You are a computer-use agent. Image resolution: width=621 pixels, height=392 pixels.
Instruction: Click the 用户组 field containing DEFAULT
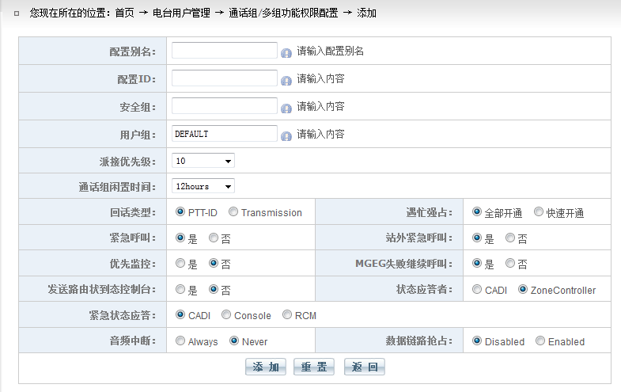(225, 134)
